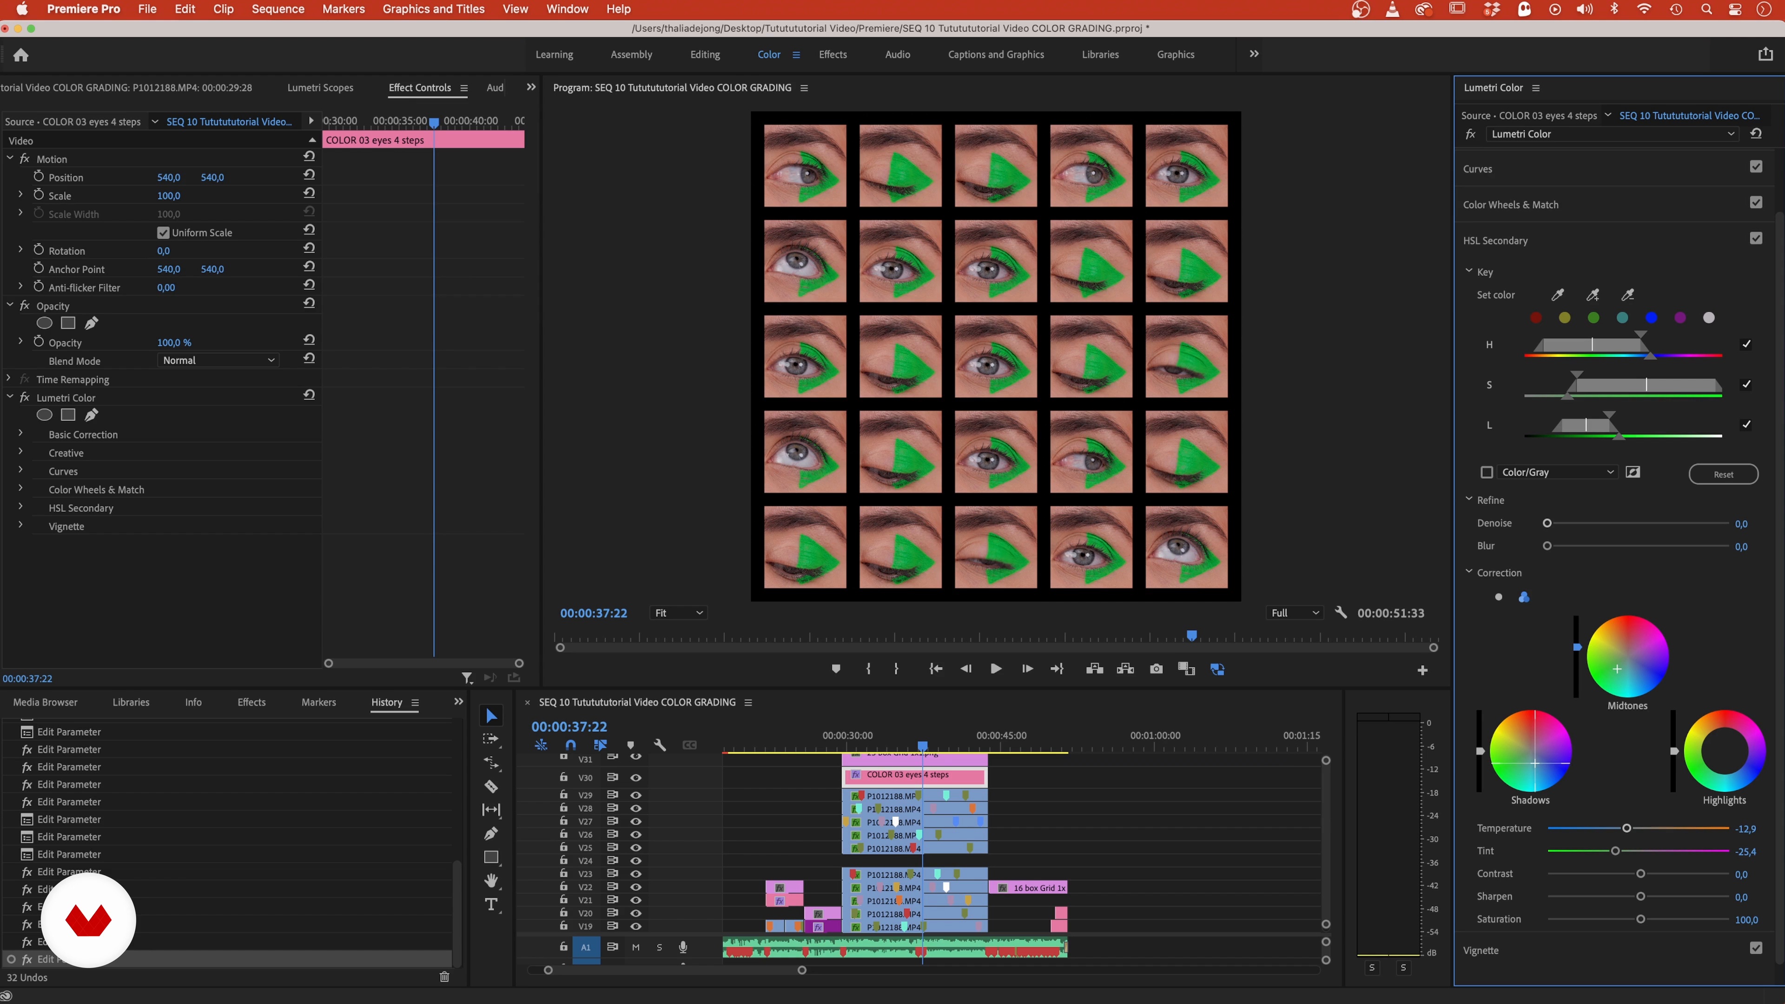This screenshot has height=1004, width=1785.
Task: Mute audio track A1
Action: click(635, 947)
